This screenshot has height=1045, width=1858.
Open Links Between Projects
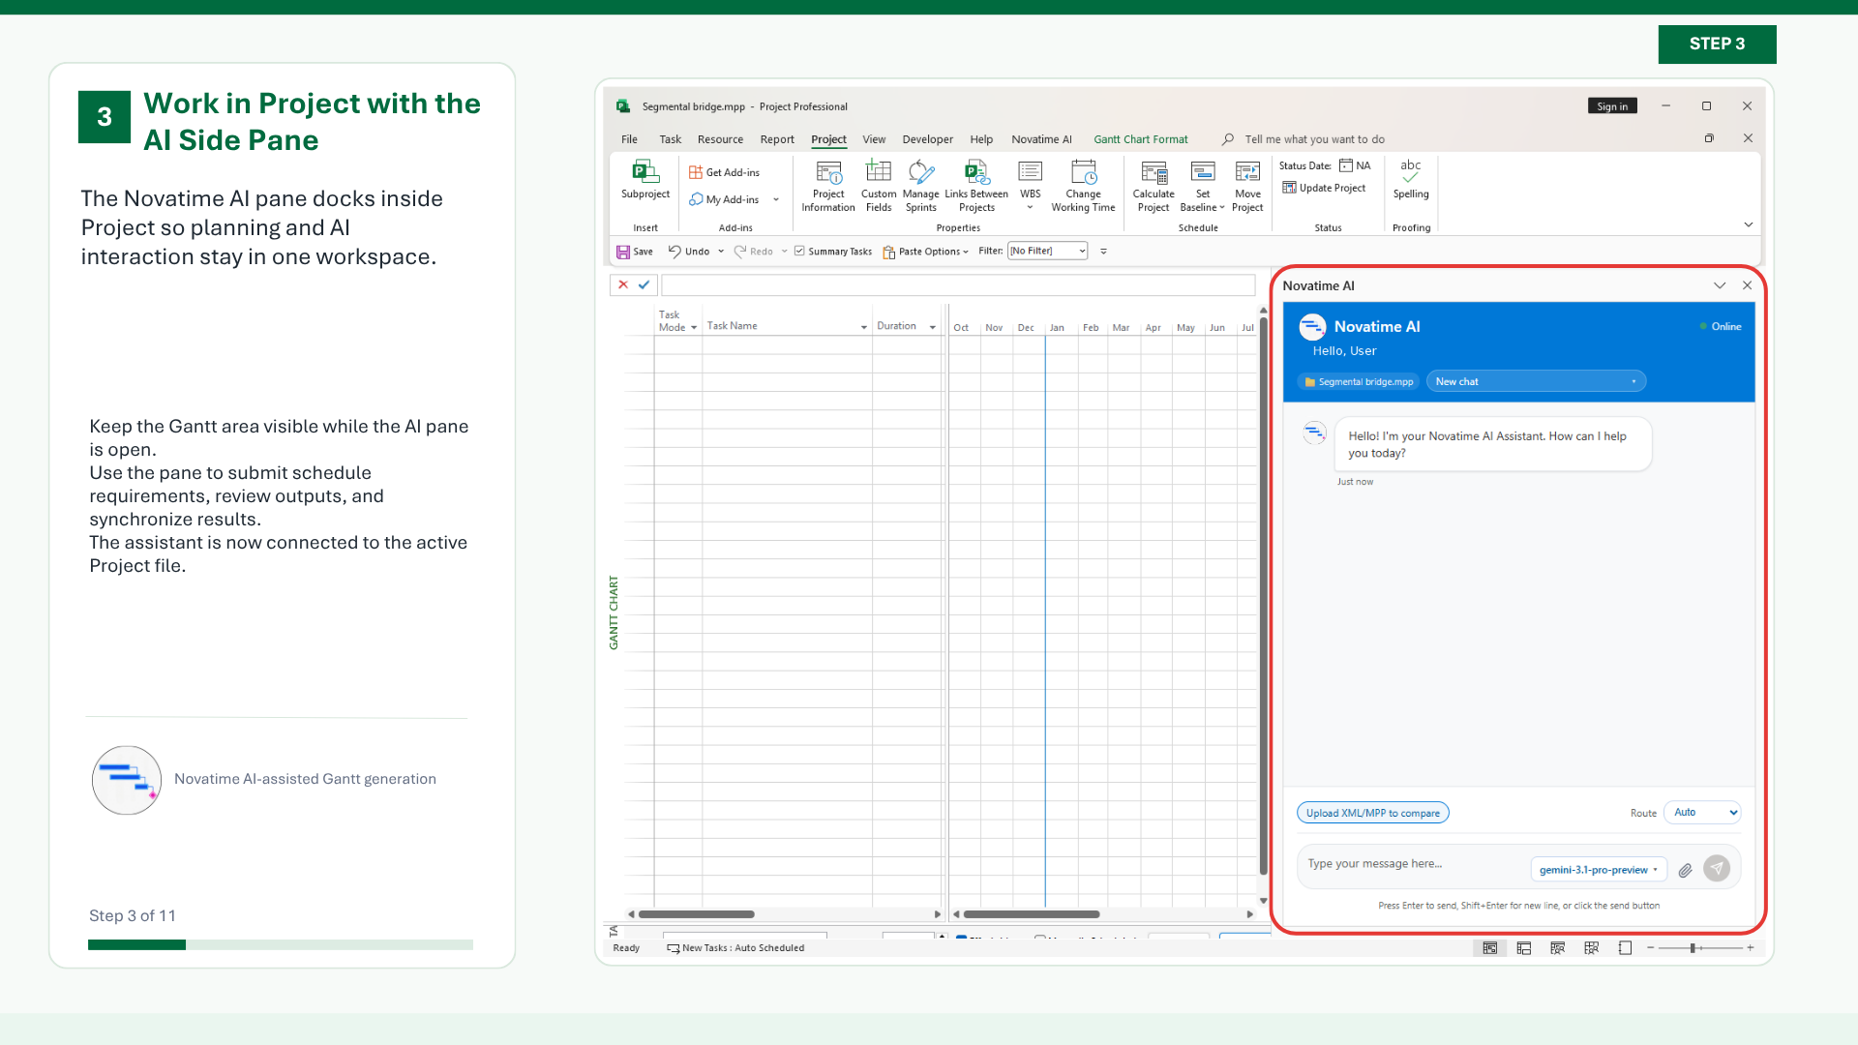click(x=976, y=187)
